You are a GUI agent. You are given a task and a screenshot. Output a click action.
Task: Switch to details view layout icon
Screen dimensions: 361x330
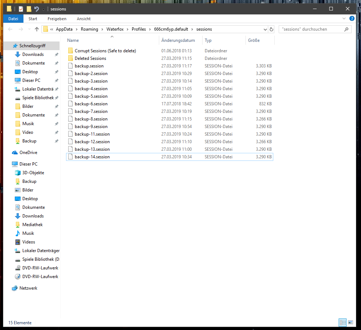tap(343, 322)
